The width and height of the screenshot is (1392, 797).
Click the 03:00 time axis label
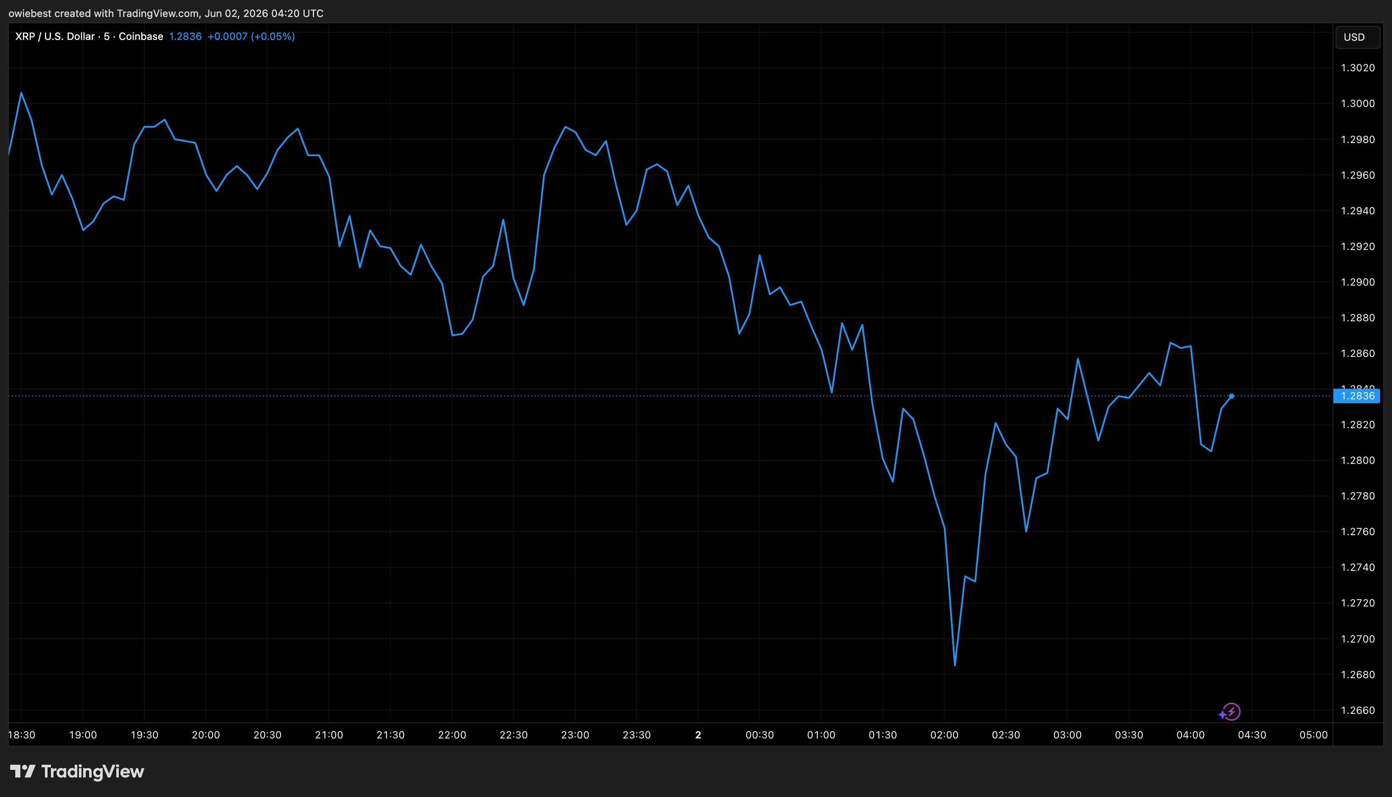(x=1067, y=735)
